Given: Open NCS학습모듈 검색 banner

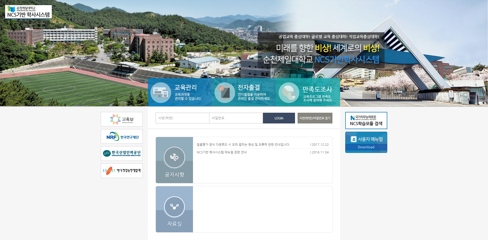Looking at the screenshot, I should 366,120.
